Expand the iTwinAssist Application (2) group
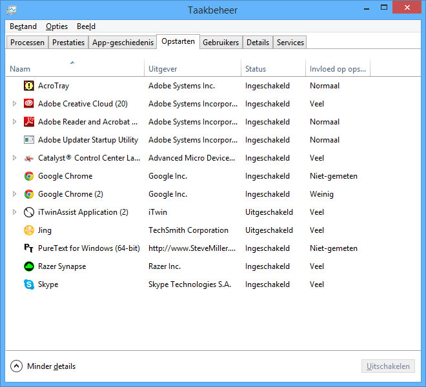 click(x=14, y=212)
